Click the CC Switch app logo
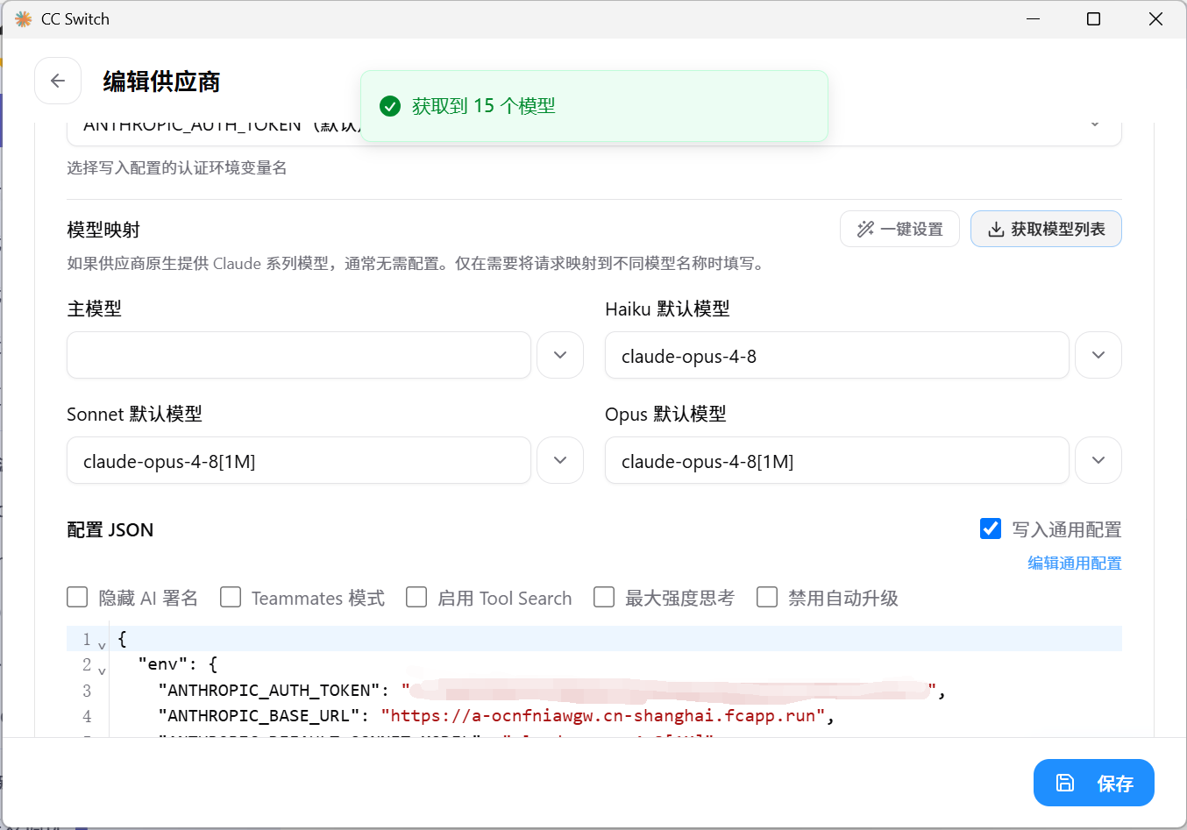This screenshot has height=830, width=1187. pyautogui.click(x=24, y=19)
